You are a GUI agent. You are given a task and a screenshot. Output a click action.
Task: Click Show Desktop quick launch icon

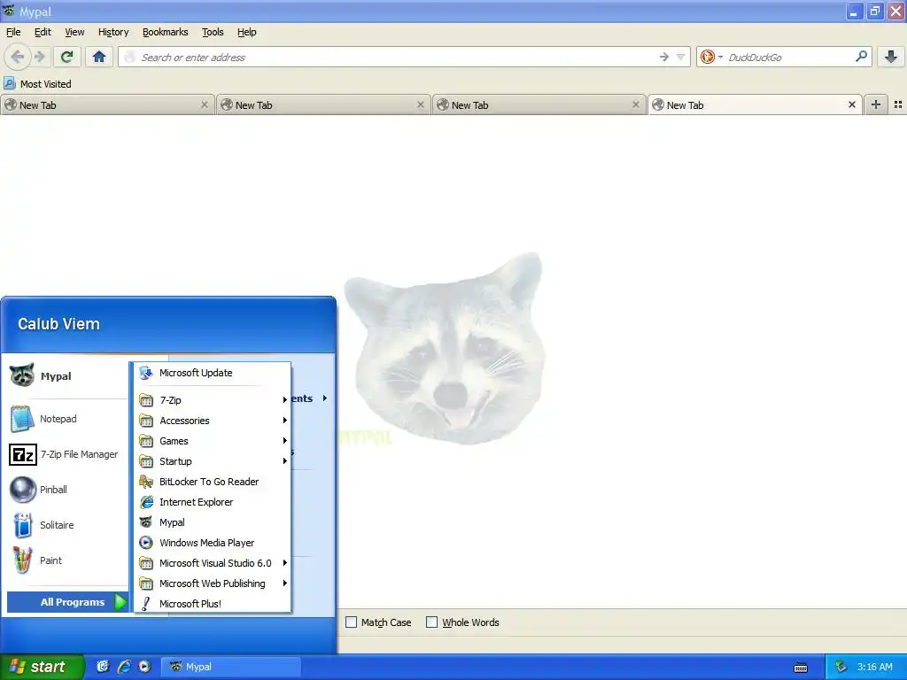pos(103,667)
